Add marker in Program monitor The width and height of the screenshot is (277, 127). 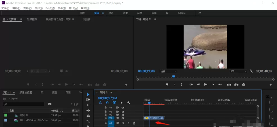[167, 84]
